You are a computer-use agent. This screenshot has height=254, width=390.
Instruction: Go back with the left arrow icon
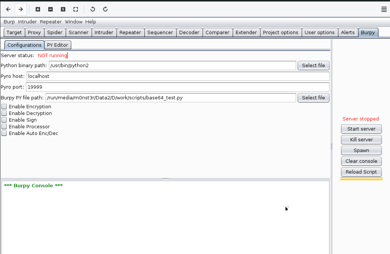[8, 9]
